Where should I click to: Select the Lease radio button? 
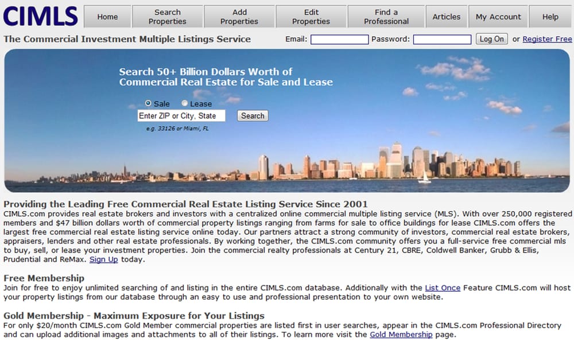pos(184,103)
